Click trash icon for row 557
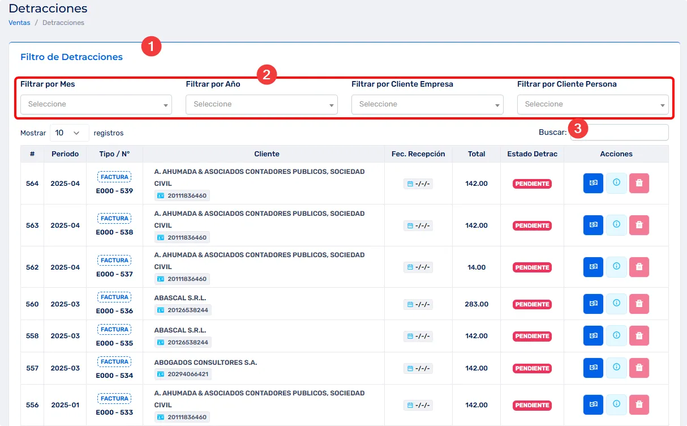This screenshot has height=426, width=687. [x=639, y=368]
